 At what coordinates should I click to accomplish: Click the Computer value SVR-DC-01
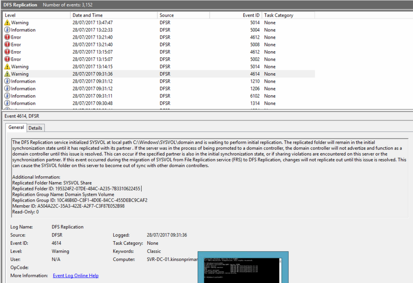click(172, 259)
